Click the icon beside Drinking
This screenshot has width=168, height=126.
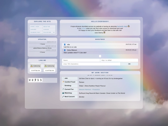[63, 86]
